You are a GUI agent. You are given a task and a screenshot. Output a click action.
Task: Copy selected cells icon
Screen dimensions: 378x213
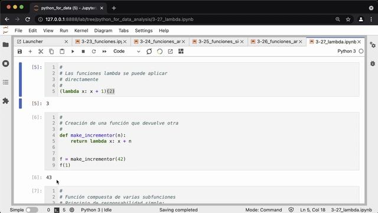tap(51, 51)
